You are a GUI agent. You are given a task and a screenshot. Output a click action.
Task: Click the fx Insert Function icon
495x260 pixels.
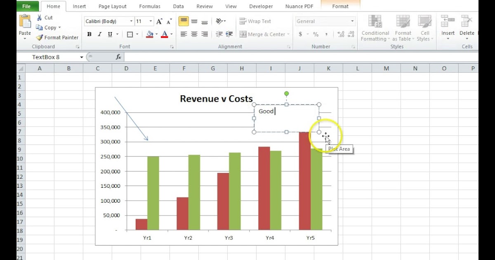pos(118,57)
